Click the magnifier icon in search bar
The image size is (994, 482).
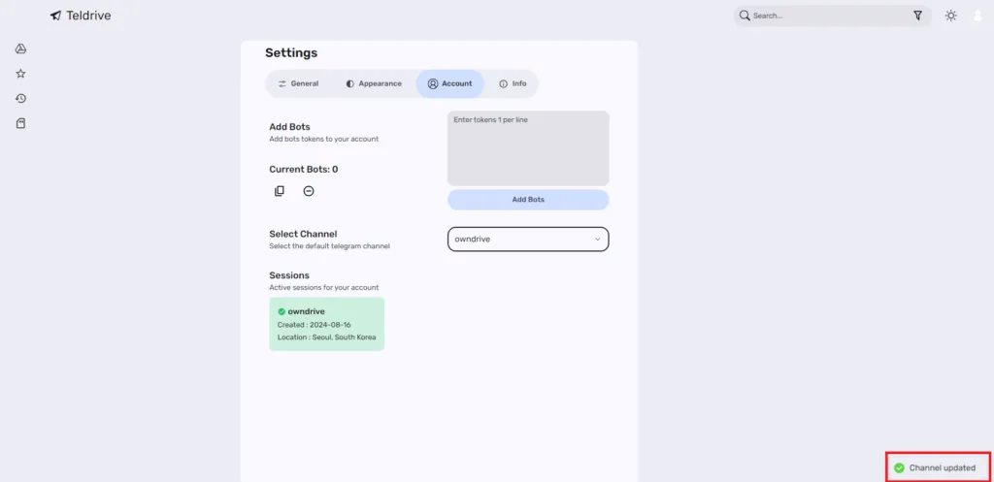coord(745,16)
